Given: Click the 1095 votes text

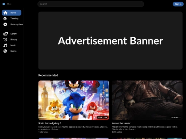Looking at the screenshot, I should click(x=117, y=132).
